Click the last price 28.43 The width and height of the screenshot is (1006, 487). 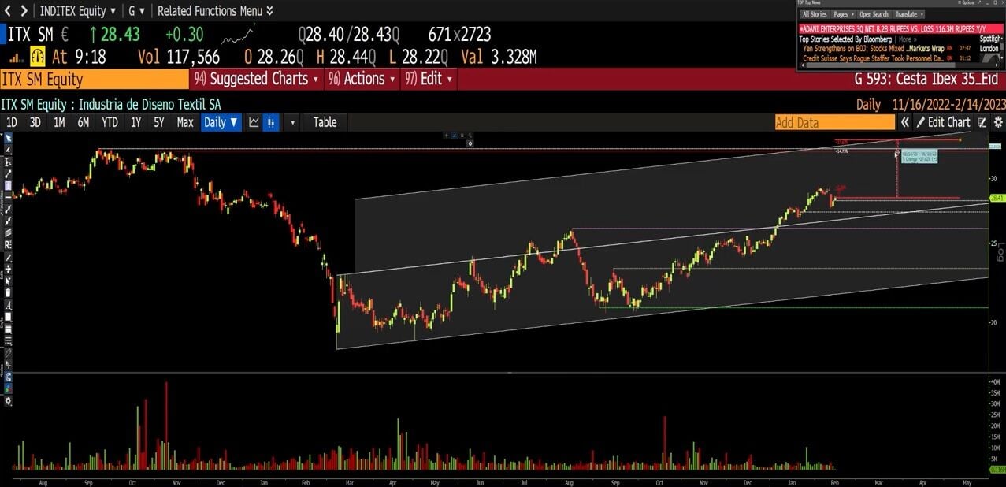pyautogui.click(x=120, y=35)
